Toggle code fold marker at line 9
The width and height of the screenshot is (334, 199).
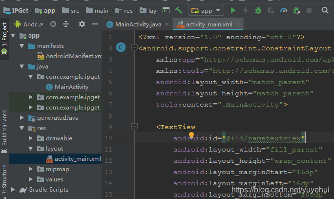click(134, 127)
